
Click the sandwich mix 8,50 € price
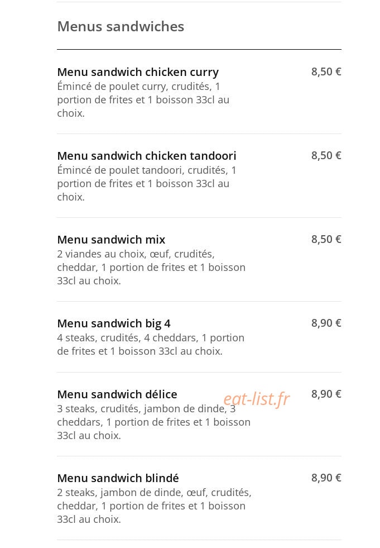point(326,240)
